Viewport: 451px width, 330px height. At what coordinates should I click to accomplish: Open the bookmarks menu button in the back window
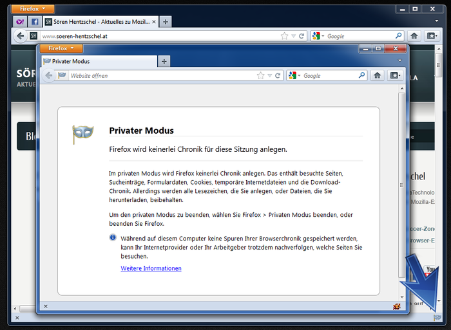[x=432, y=36]
